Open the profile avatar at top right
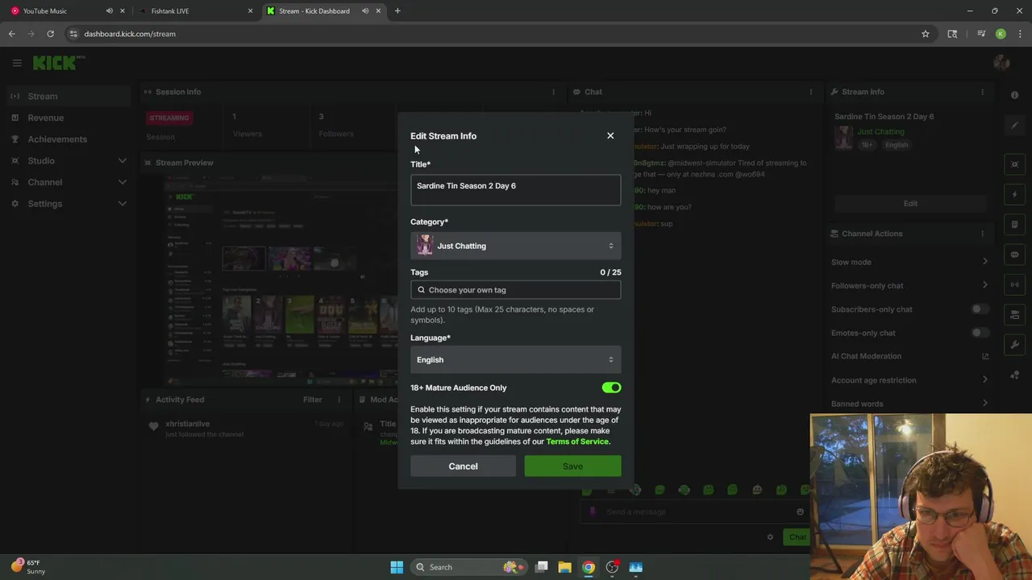Image resolution: width=1032 pixels, height=580 pixels. 1002,62
